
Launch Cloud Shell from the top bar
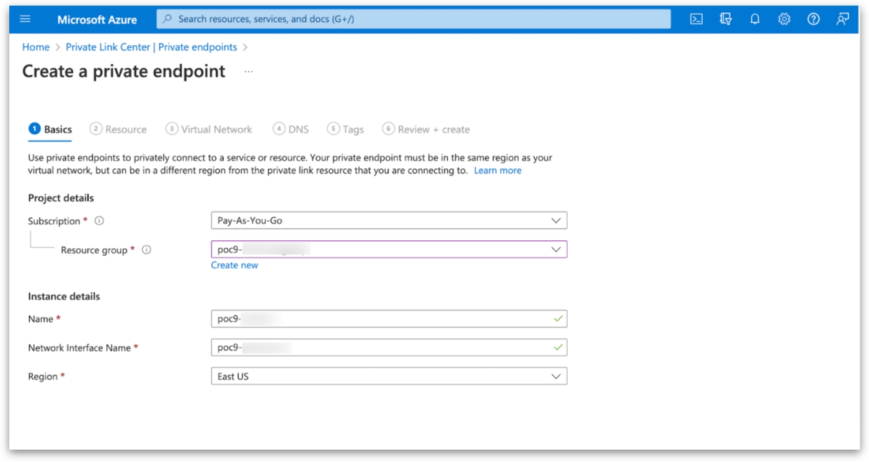(696, 19)
